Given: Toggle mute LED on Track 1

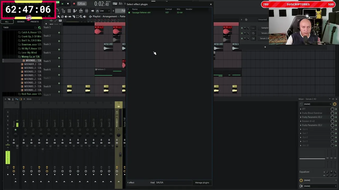Looking at the screenshot, I should click(x=59, y=32).
